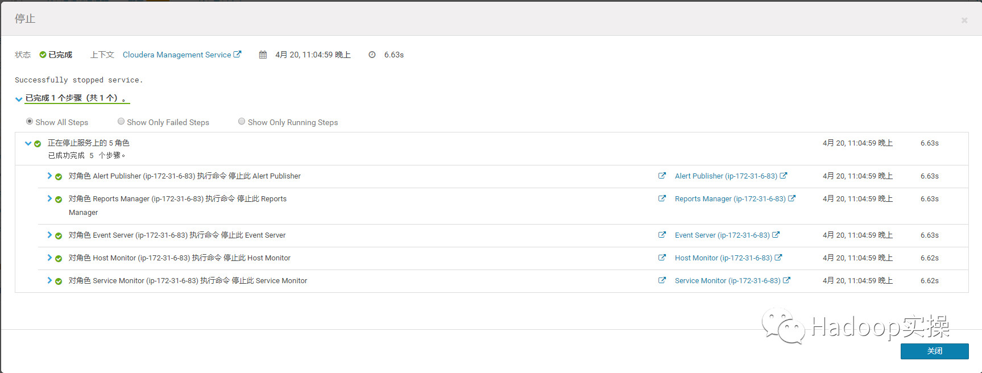Expand the Service Monitor stop command row
This screenshot has width=982, height=373.
(x=49, y=281)
